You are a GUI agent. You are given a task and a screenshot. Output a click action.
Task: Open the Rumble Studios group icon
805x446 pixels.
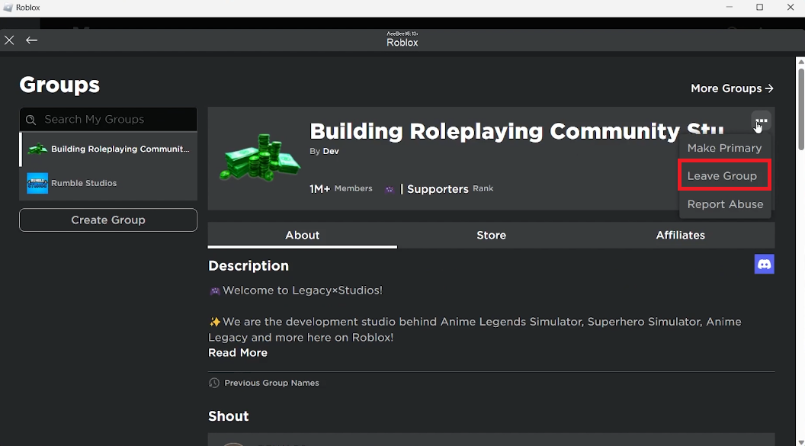[37, 183]
